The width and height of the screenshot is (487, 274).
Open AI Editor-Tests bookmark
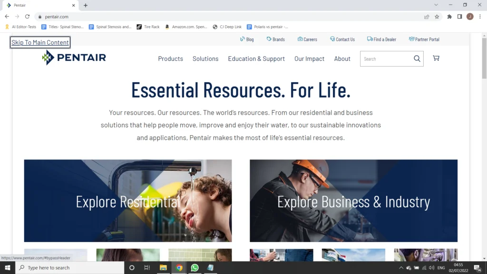(x=21, y=27)
